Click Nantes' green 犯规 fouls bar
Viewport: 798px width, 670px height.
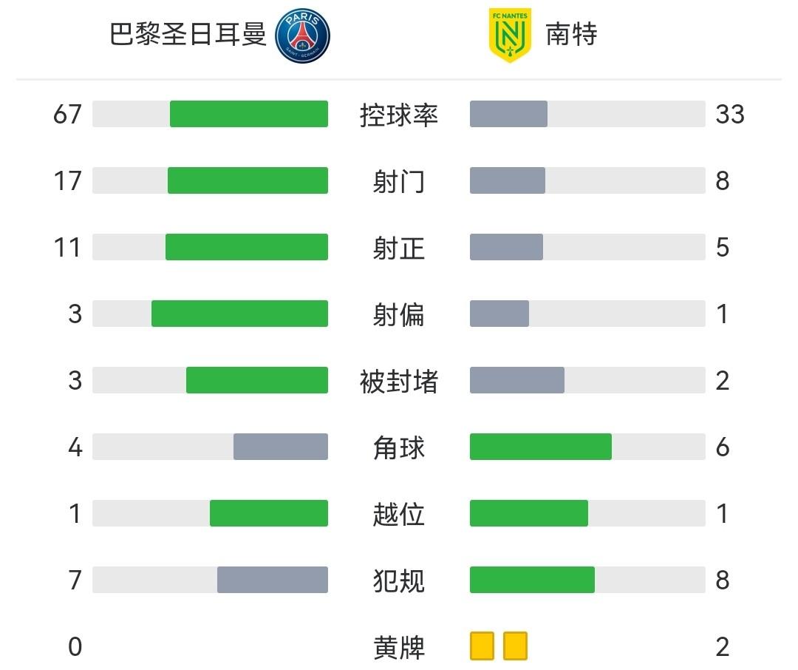pyautogui.click(x=532, y=580)
